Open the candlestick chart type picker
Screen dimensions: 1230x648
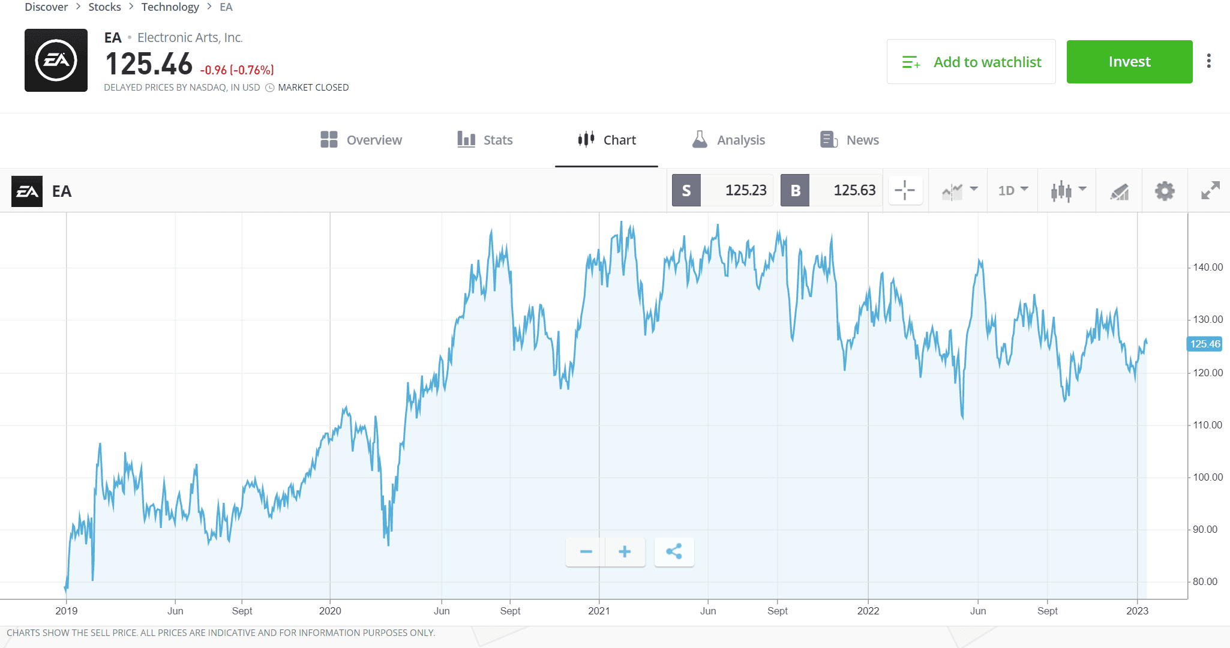1062,190
